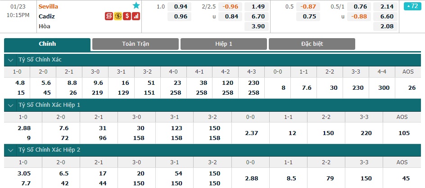
Task: Click the Sevilla team name link
Action: 48,6
